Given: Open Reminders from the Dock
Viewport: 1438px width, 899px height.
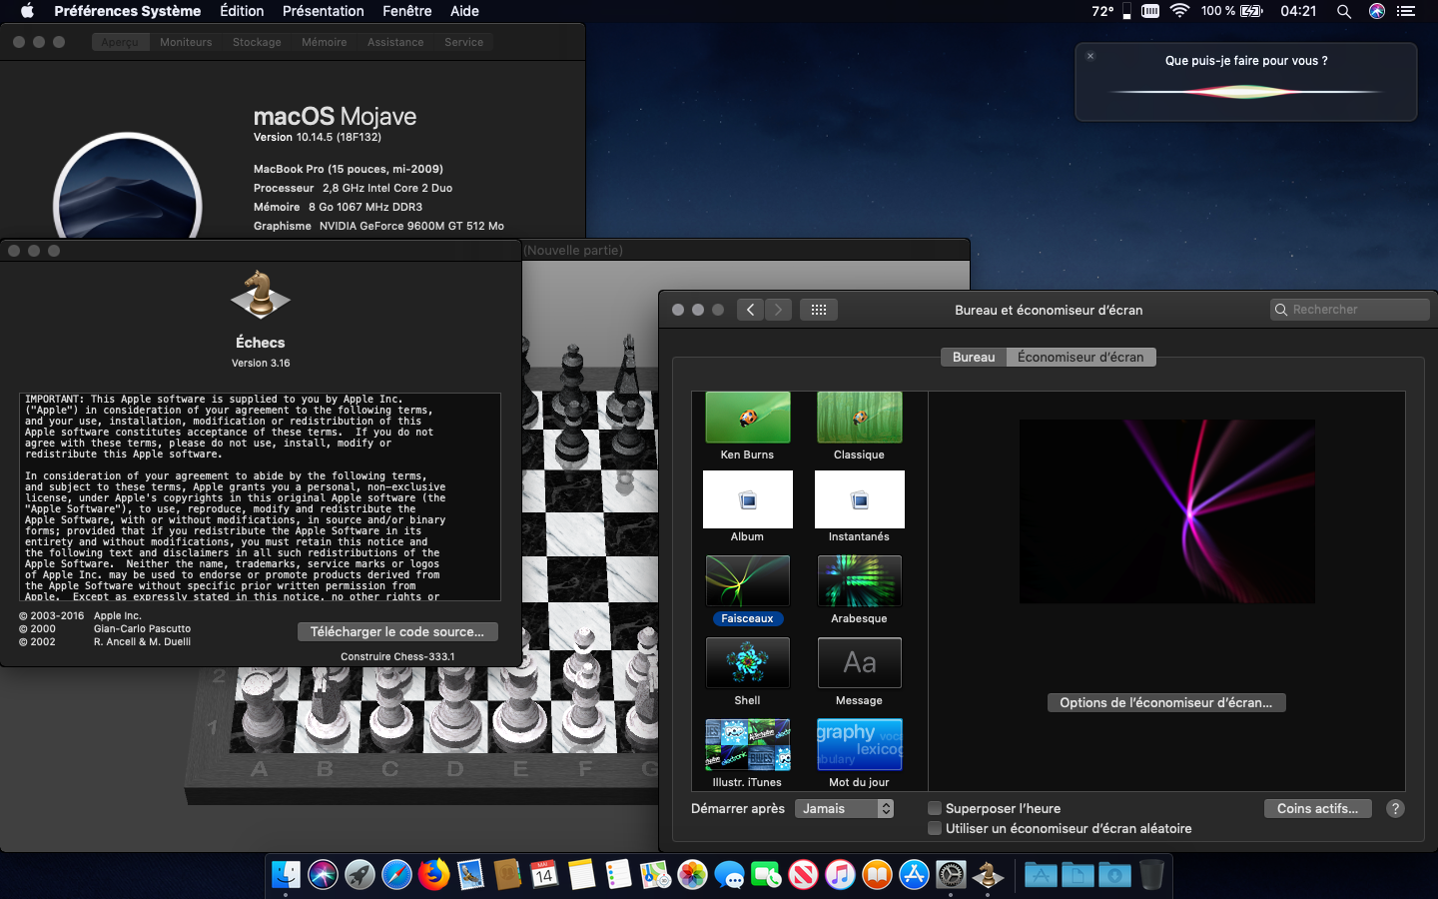Looking at the screenshot, I should [618, 875].
